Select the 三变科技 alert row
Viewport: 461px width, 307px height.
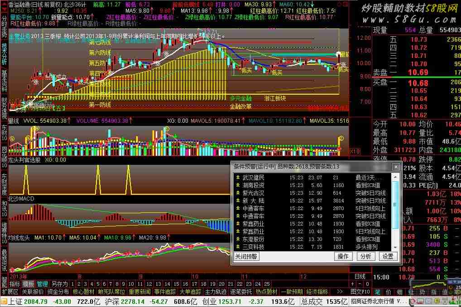[x=312, y=247]
